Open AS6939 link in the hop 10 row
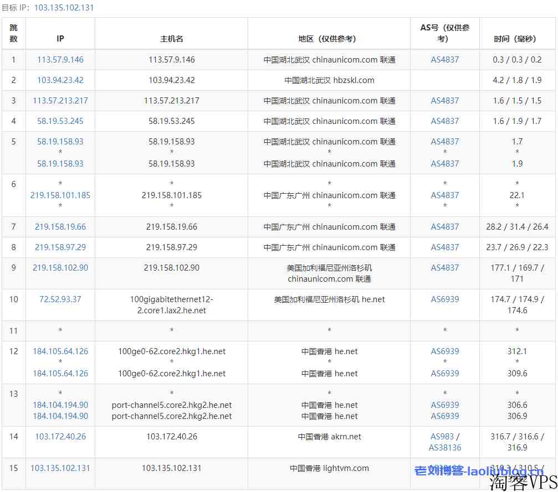558x492 pixels. pyautogui.click(x=445, y=299)
